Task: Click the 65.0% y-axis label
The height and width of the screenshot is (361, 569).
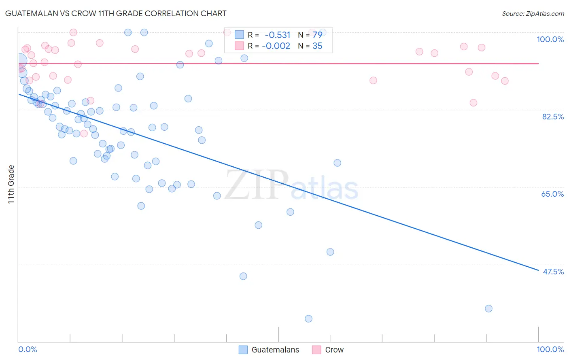Action: tap(552, 194)
